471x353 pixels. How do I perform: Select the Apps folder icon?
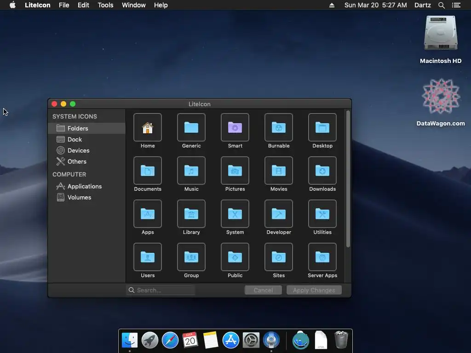coord(148,214)
